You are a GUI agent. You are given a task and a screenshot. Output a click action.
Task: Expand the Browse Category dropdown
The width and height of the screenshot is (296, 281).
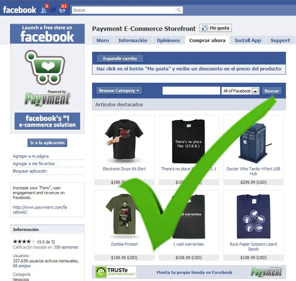[119, 91]
